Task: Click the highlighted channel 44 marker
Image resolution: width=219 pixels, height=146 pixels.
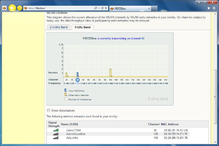Action: pos(78,80)
